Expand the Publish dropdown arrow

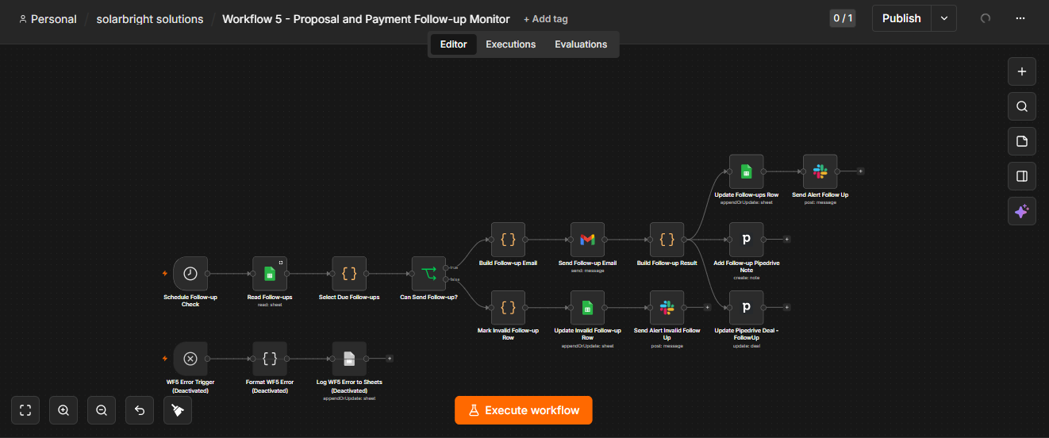pyautogui.click(x=943, y=18)
